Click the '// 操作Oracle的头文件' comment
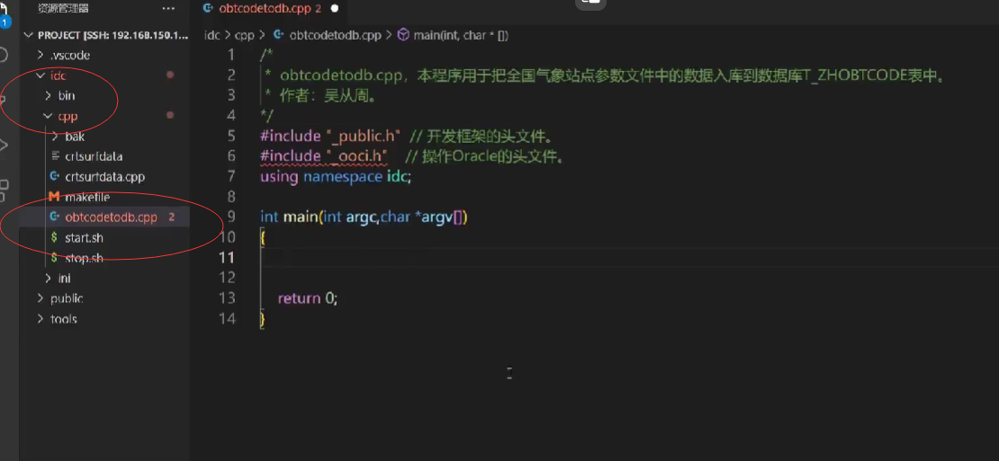Image resolution: width=999 pixels, height=461 pixels. click(485, 156)
